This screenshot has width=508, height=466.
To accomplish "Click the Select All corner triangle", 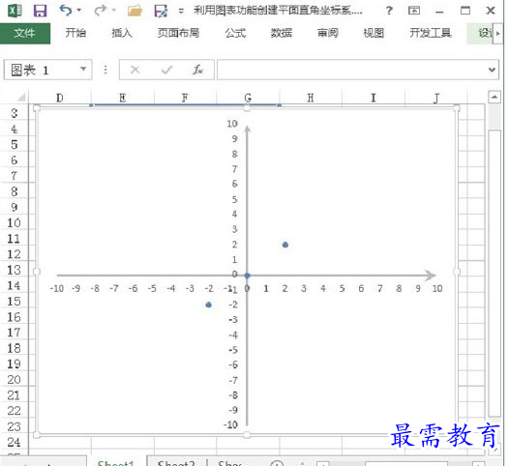I will coord(20,97).
